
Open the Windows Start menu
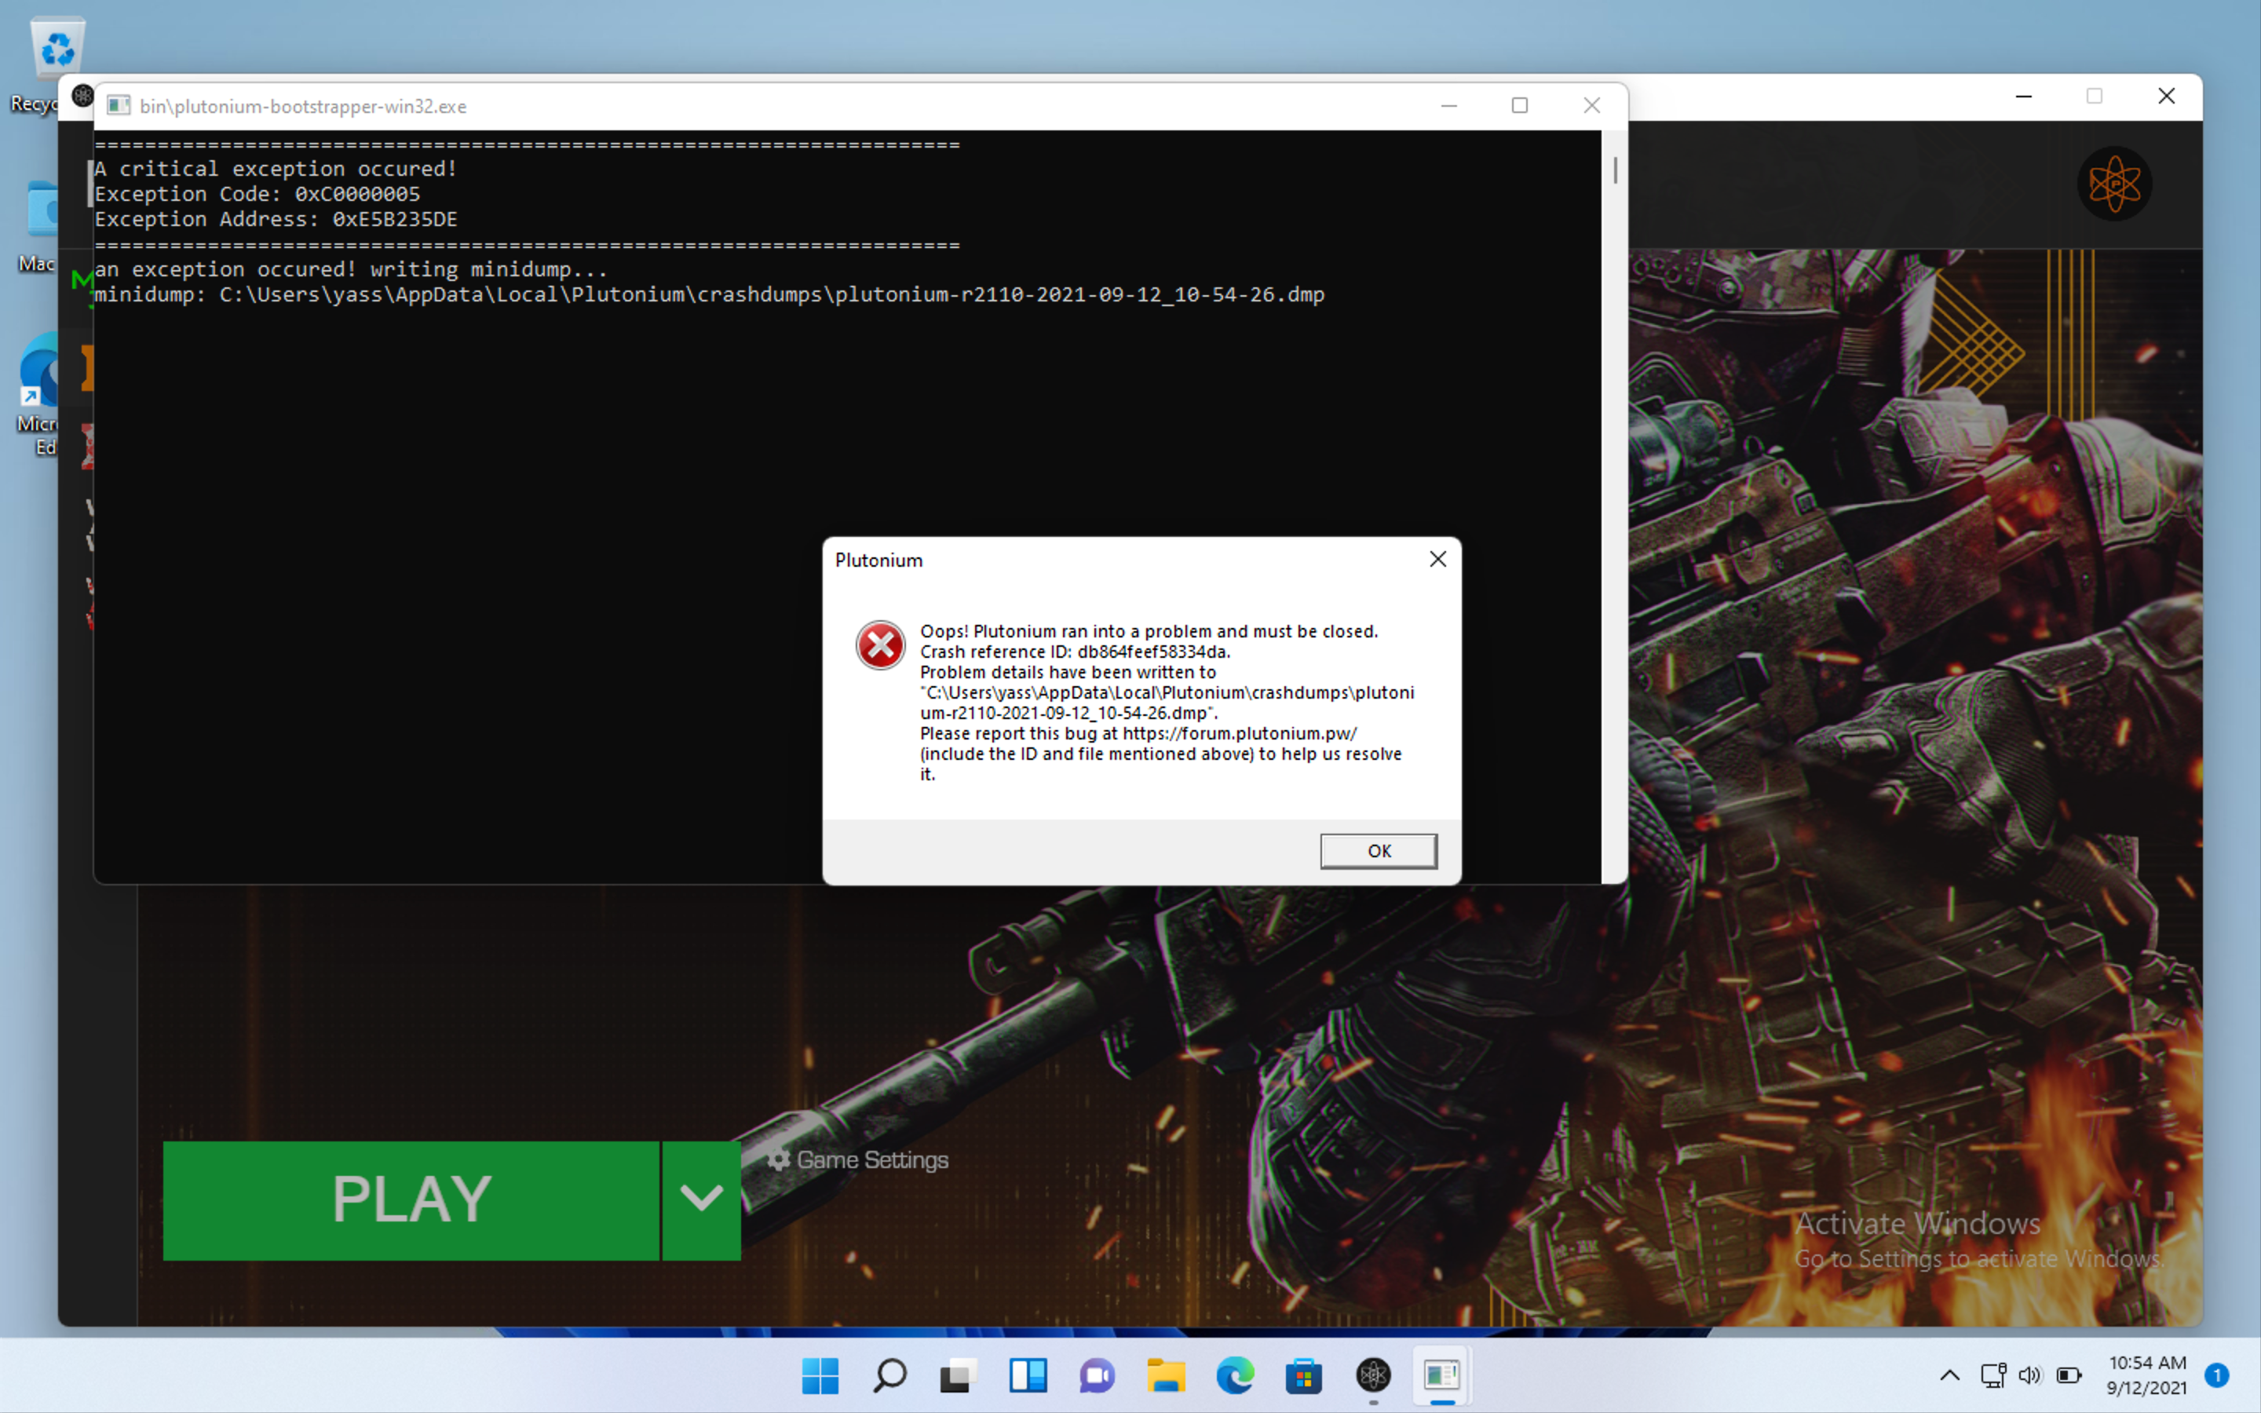tap(820, 1375)
